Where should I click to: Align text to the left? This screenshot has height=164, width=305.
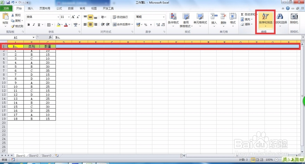click(x=85, y=24)
